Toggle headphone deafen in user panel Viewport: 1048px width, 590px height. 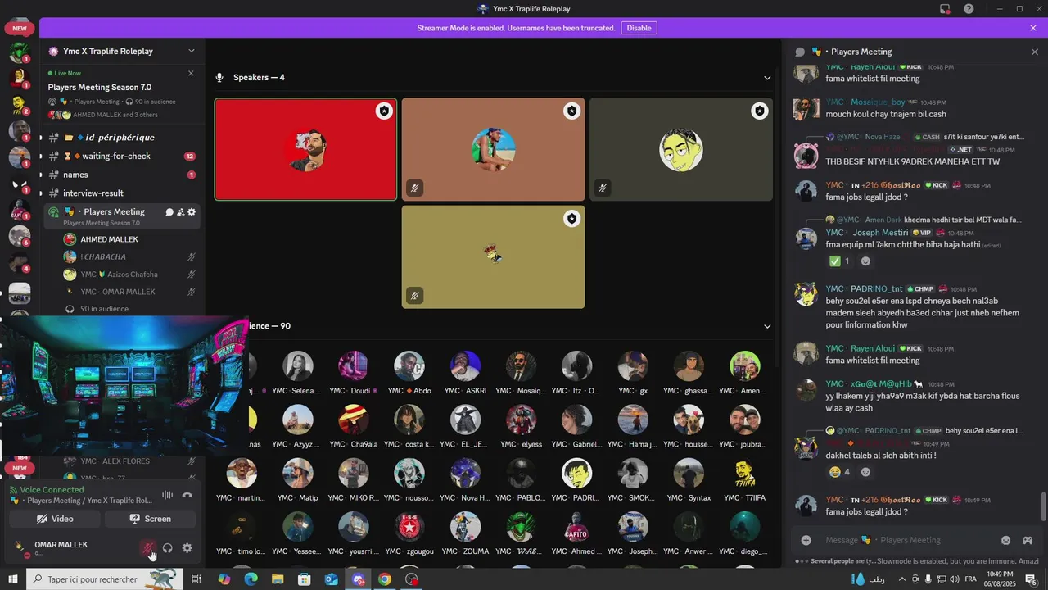(168, 548)
